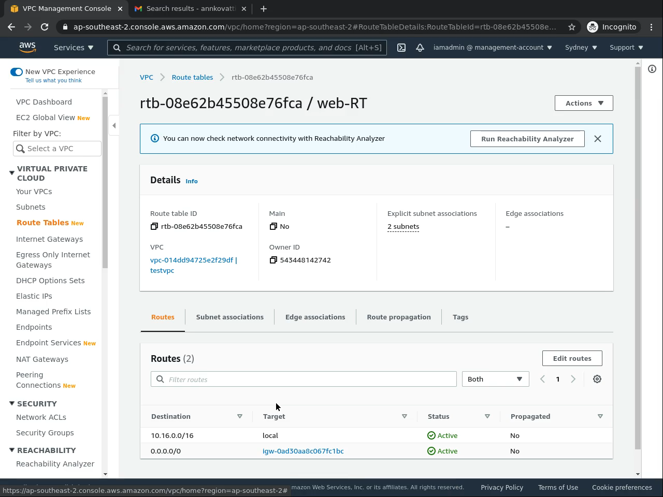Copy the Owner ID value
The height and width of the screenshot is (497, 663).
273,260
